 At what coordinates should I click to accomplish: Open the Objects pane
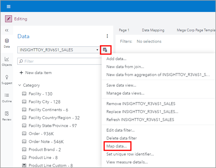7,61
